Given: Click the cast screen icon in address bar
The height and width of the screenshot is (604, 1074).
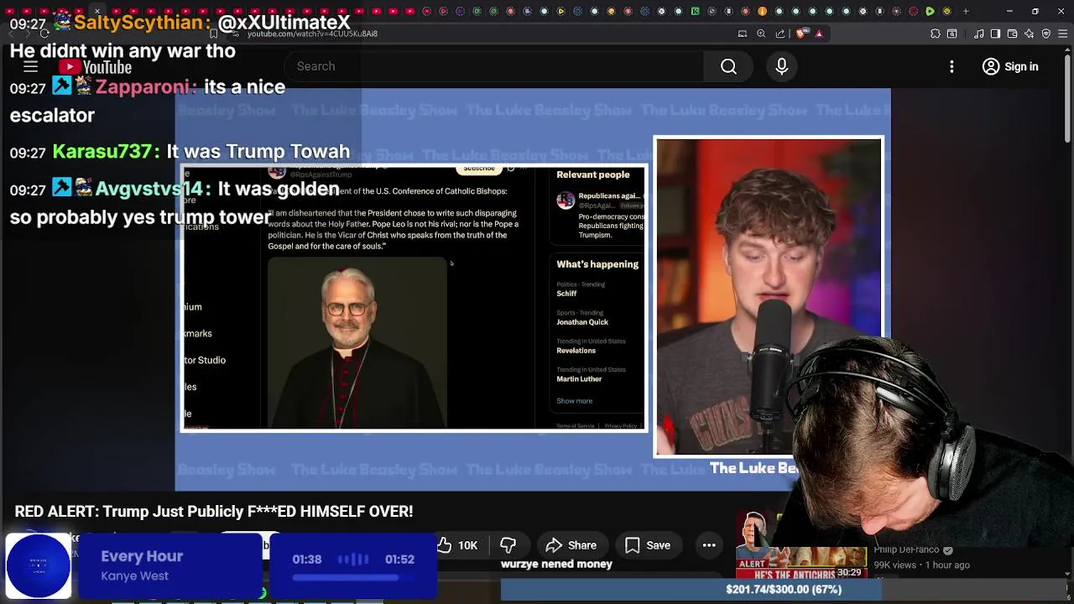Looking at the screenshot, I should pos(743,34).
